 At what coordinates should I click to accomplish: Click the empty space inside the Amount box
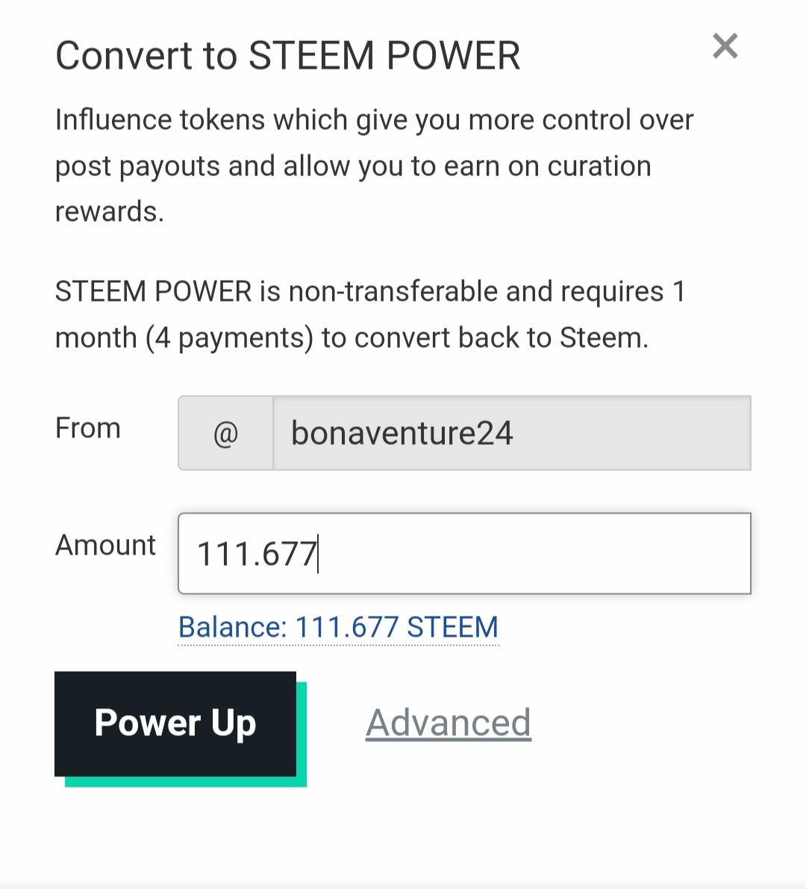(533, 553)
